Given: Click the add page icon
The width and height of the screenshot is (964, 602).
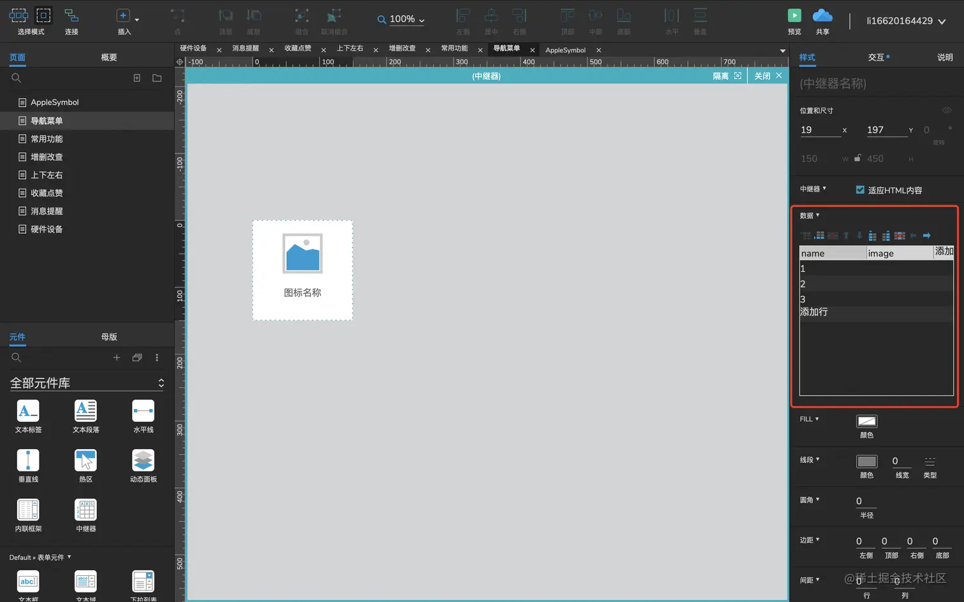Looking at the screenshot, I should 136,78.
